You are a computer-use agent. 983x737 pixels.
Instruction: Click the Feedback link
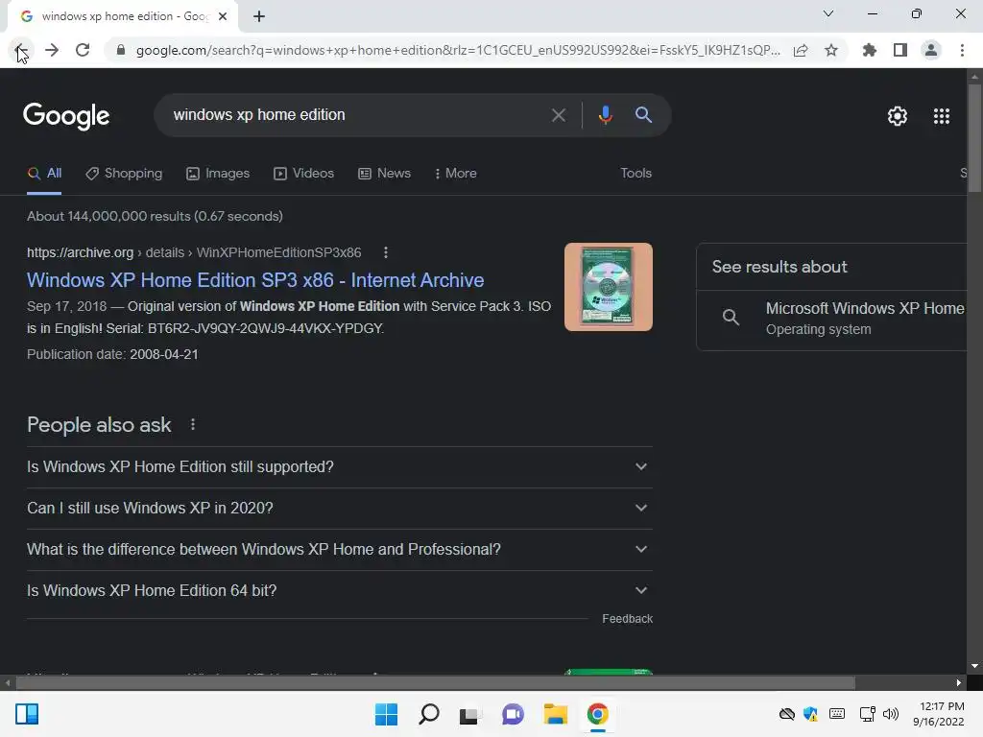click(627, 619)
